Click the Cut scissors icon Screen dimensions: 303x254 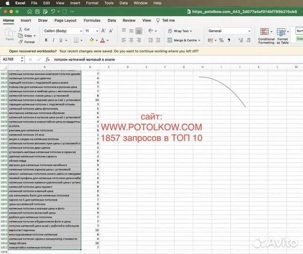(20, 29)
